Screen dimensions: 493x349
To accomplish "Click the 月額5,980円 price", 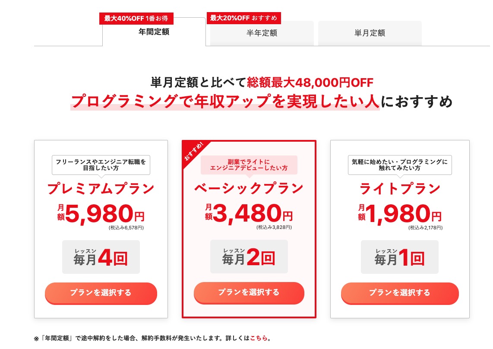I will click(x=101, y=214).
